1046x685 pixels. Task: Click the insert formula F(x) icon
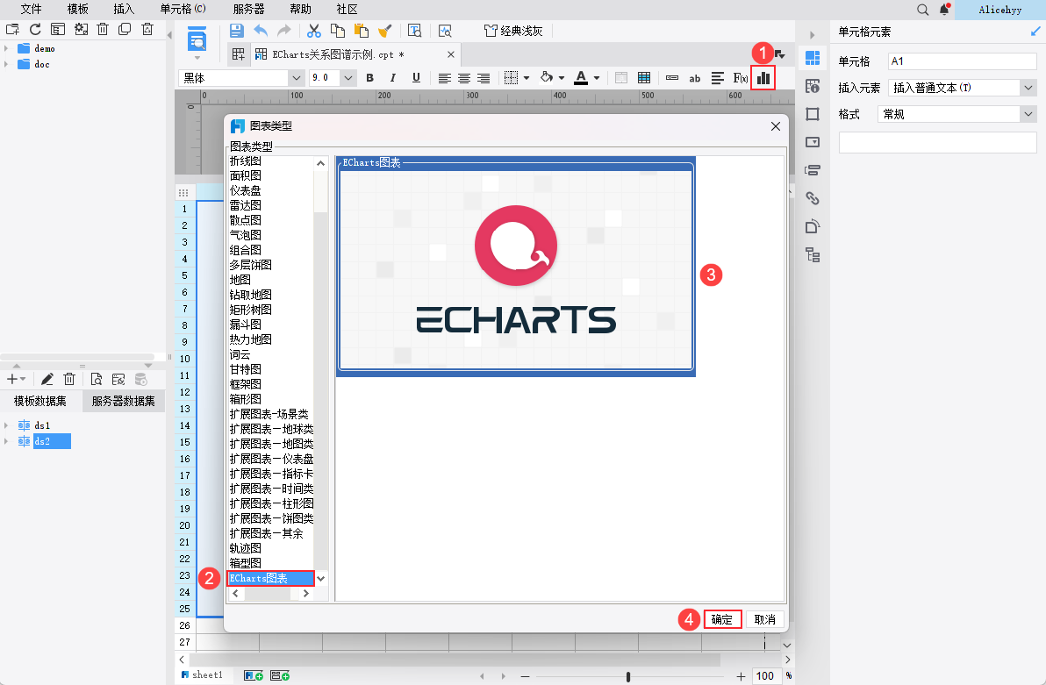point(741,78)
